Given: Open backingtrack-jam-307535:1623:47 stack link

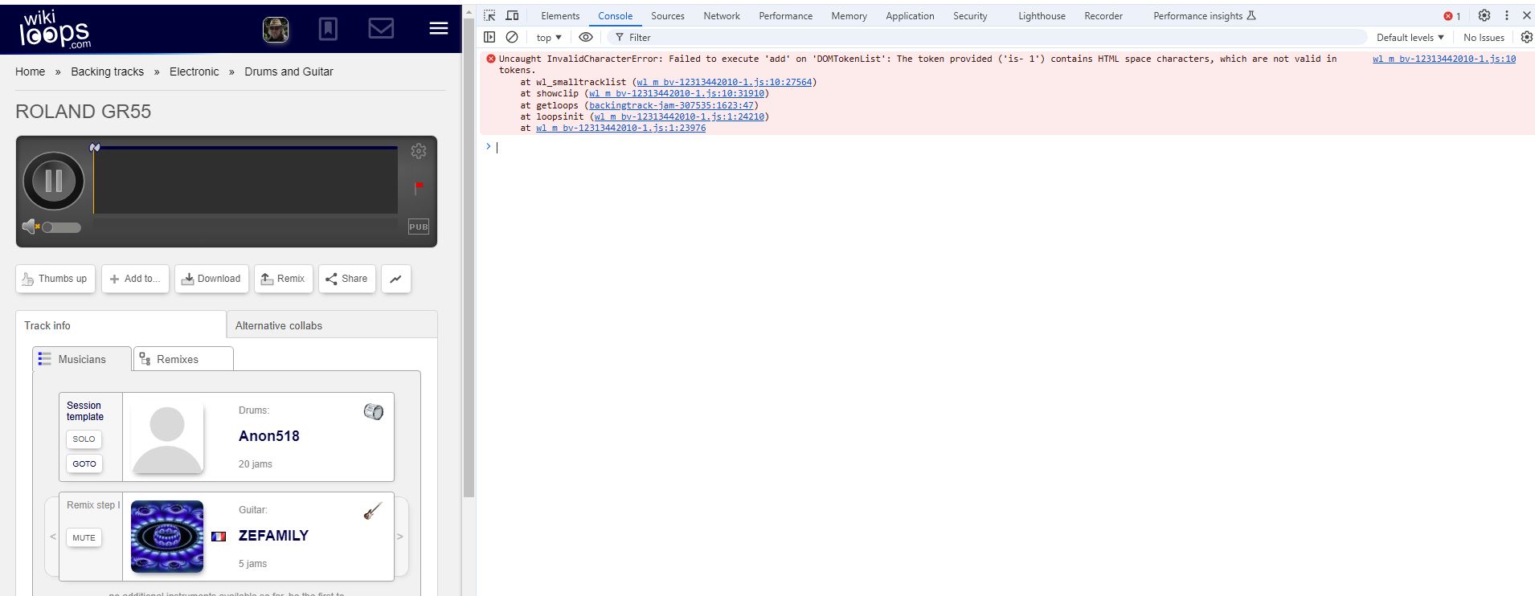Looking at the screenshot, I should [672, 105].
